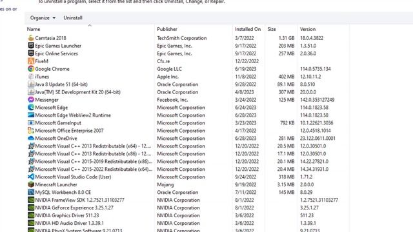Sort programs by Size column header
The image size is (413, 232).
click(272, 29)
